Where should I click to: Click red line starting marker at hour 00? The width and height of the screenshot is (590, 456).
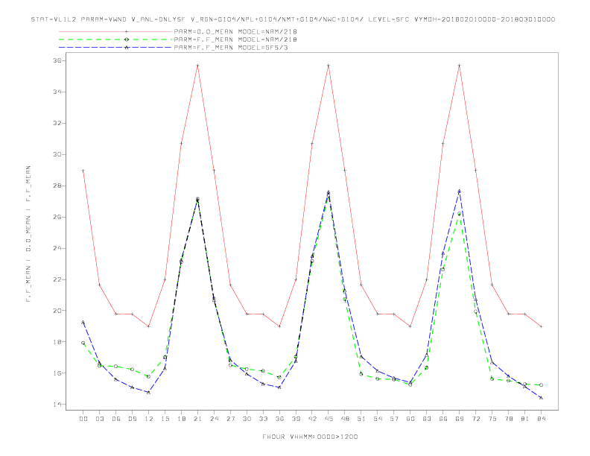tap(83, 171)
